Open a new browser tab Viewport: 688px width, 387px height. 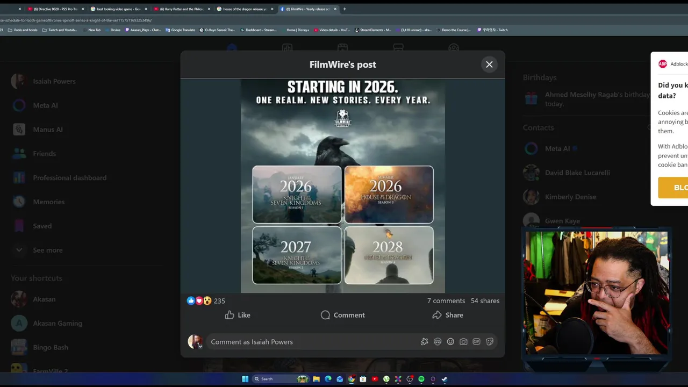pyautogui.click(x=345, y=9)
